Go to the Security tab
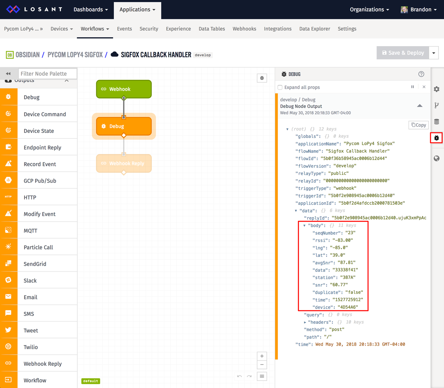This screenshot has width=444, height=388. tap(149, 29)
